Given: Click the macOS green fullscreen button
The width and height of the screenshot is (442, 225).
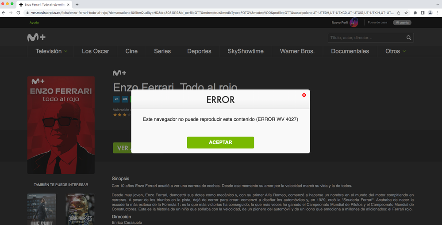Looking at the screenshot, I should tap(12, 4).
